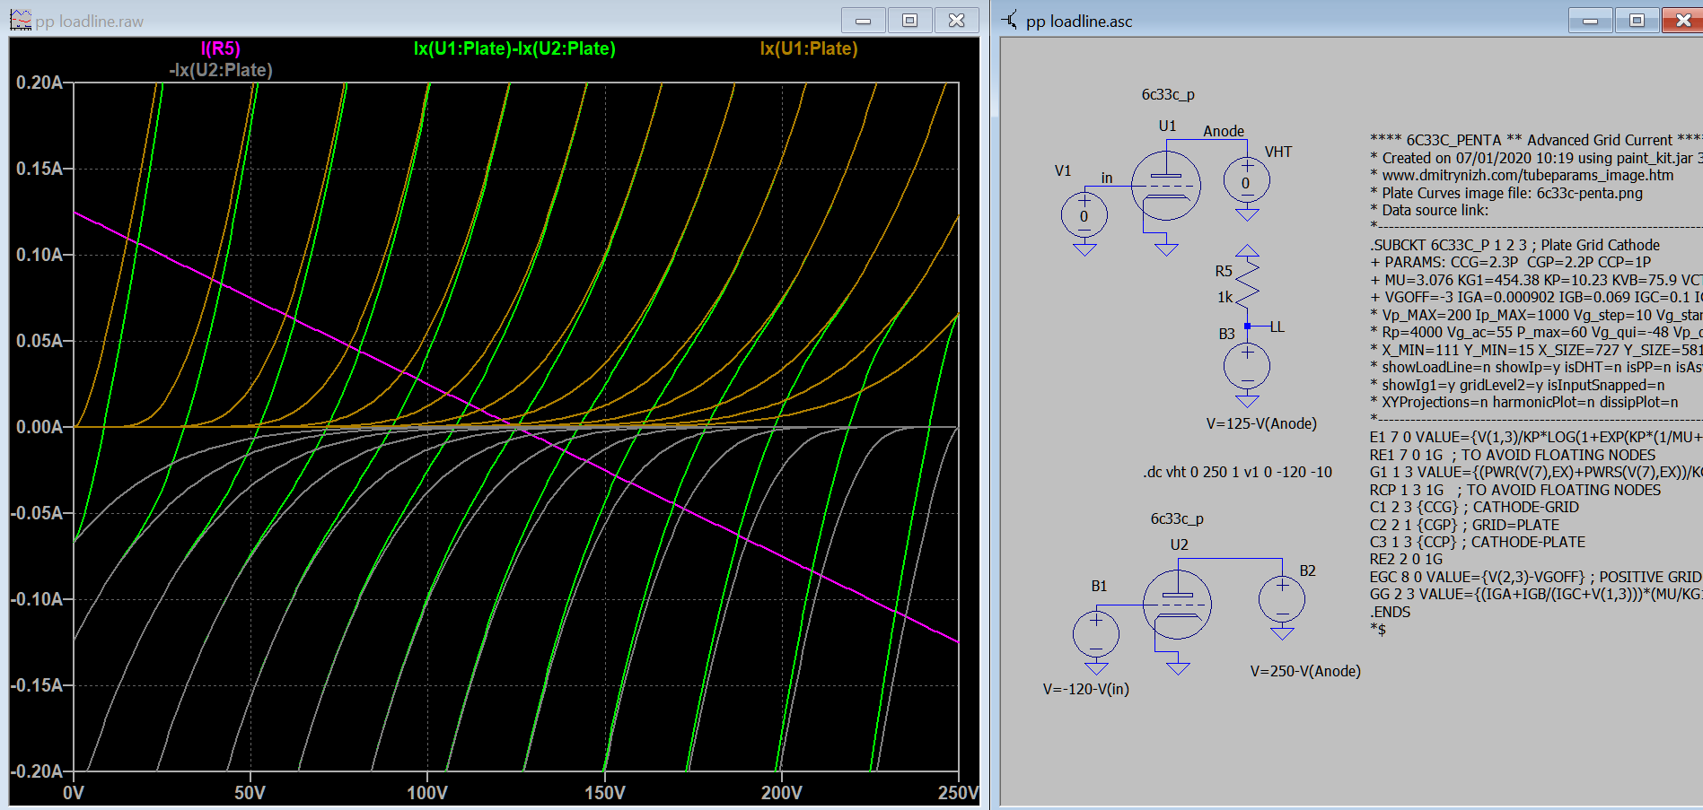Minimize the pp loadline.asc schematic window
Screen dimensions: 1703x810
(1590, 20)
